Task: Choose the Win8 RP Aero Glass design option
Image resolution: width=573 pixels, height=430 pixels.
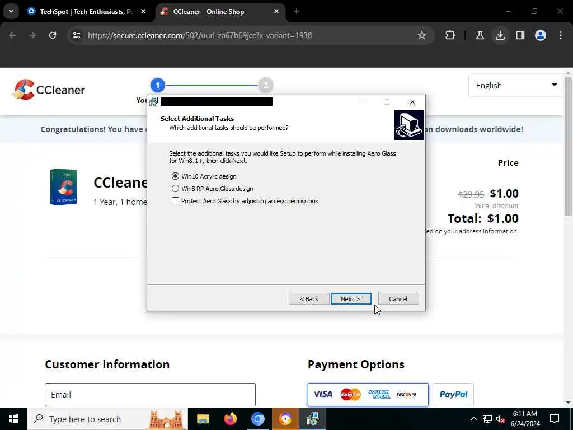Action: [x=212, y=189]
